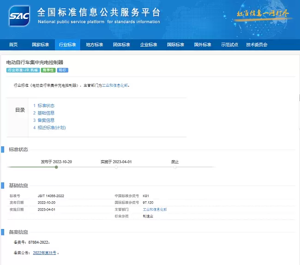This screenshot has height=265, width=300.
Task: Open 工业和信息化部 link in 主管部门 row
Action: pos(155,209)
